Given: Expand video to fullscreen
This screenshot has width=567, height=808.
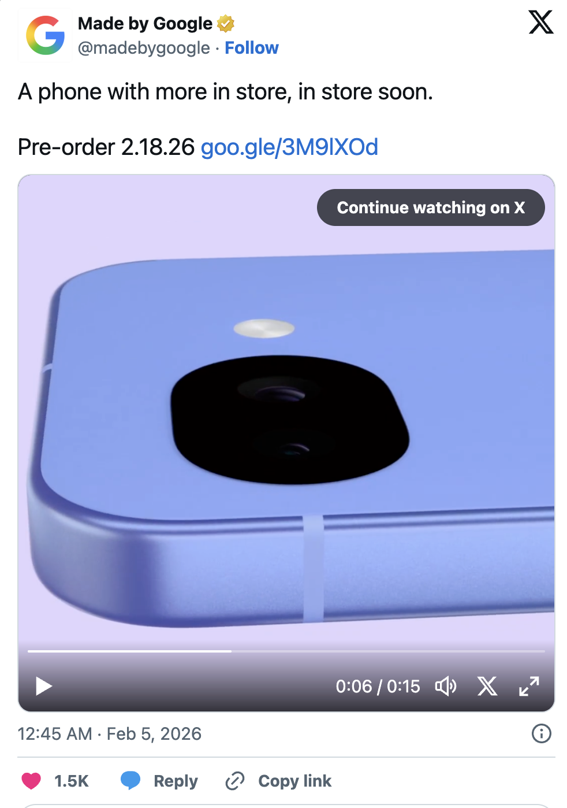Looking at the screenshot, I should pos(529,686).
